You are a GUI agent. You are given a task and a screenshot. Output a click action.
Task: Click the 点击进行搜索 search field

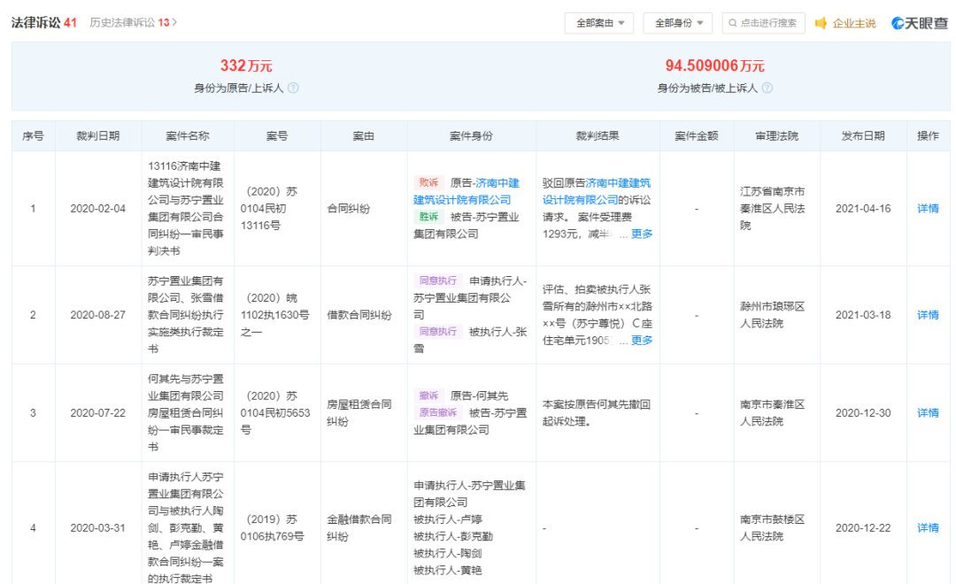pos(763,23)
